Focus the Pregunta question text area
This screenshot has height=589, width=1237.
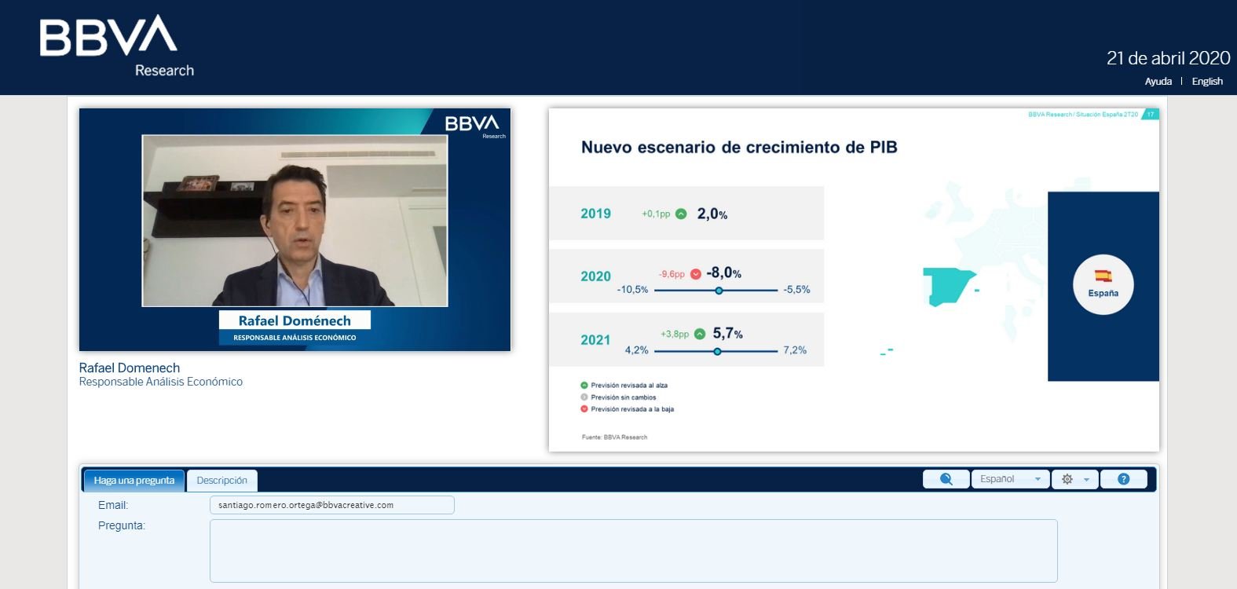tap(633, 551)
